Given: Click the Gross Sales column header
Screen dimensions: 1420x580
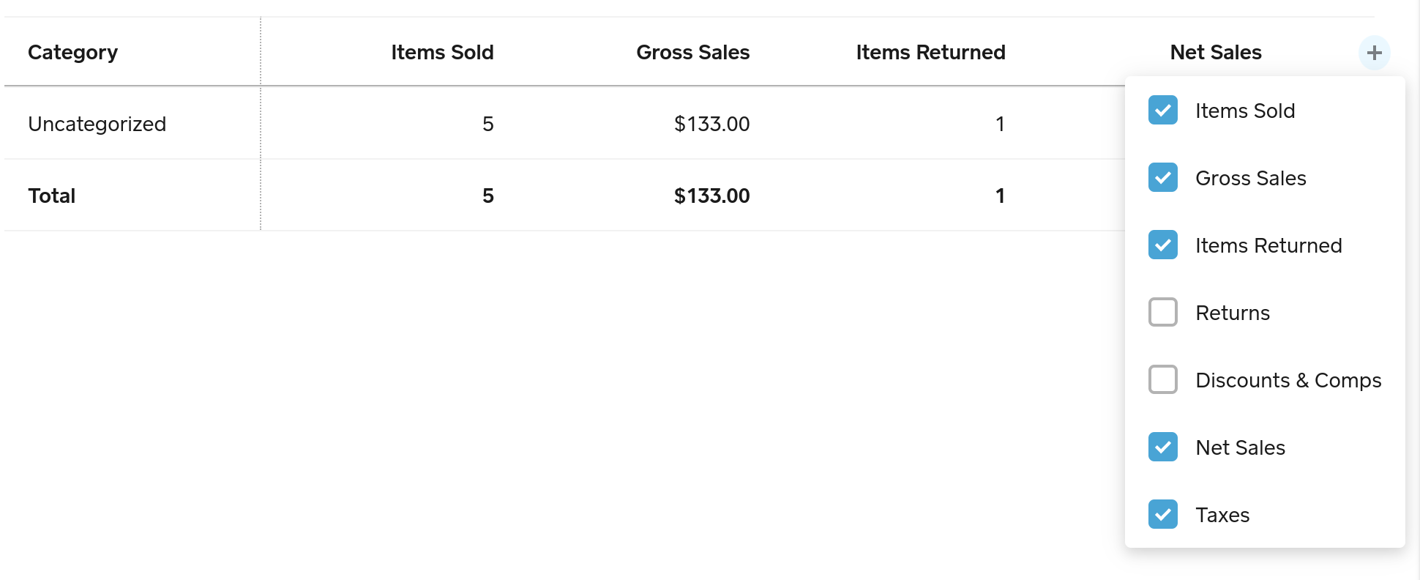Looking at the screenshot, I should tap(692, 53).
